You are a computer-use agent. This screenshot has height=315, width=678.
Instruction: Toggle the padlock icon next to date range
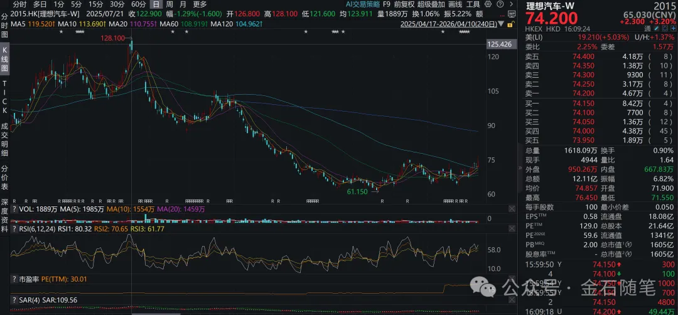pos(511,24)
